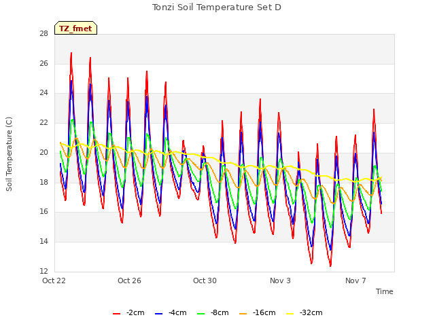Click the Time axis label
The width and height of the screenshot is (435, 326).
[x=385, y=291]
